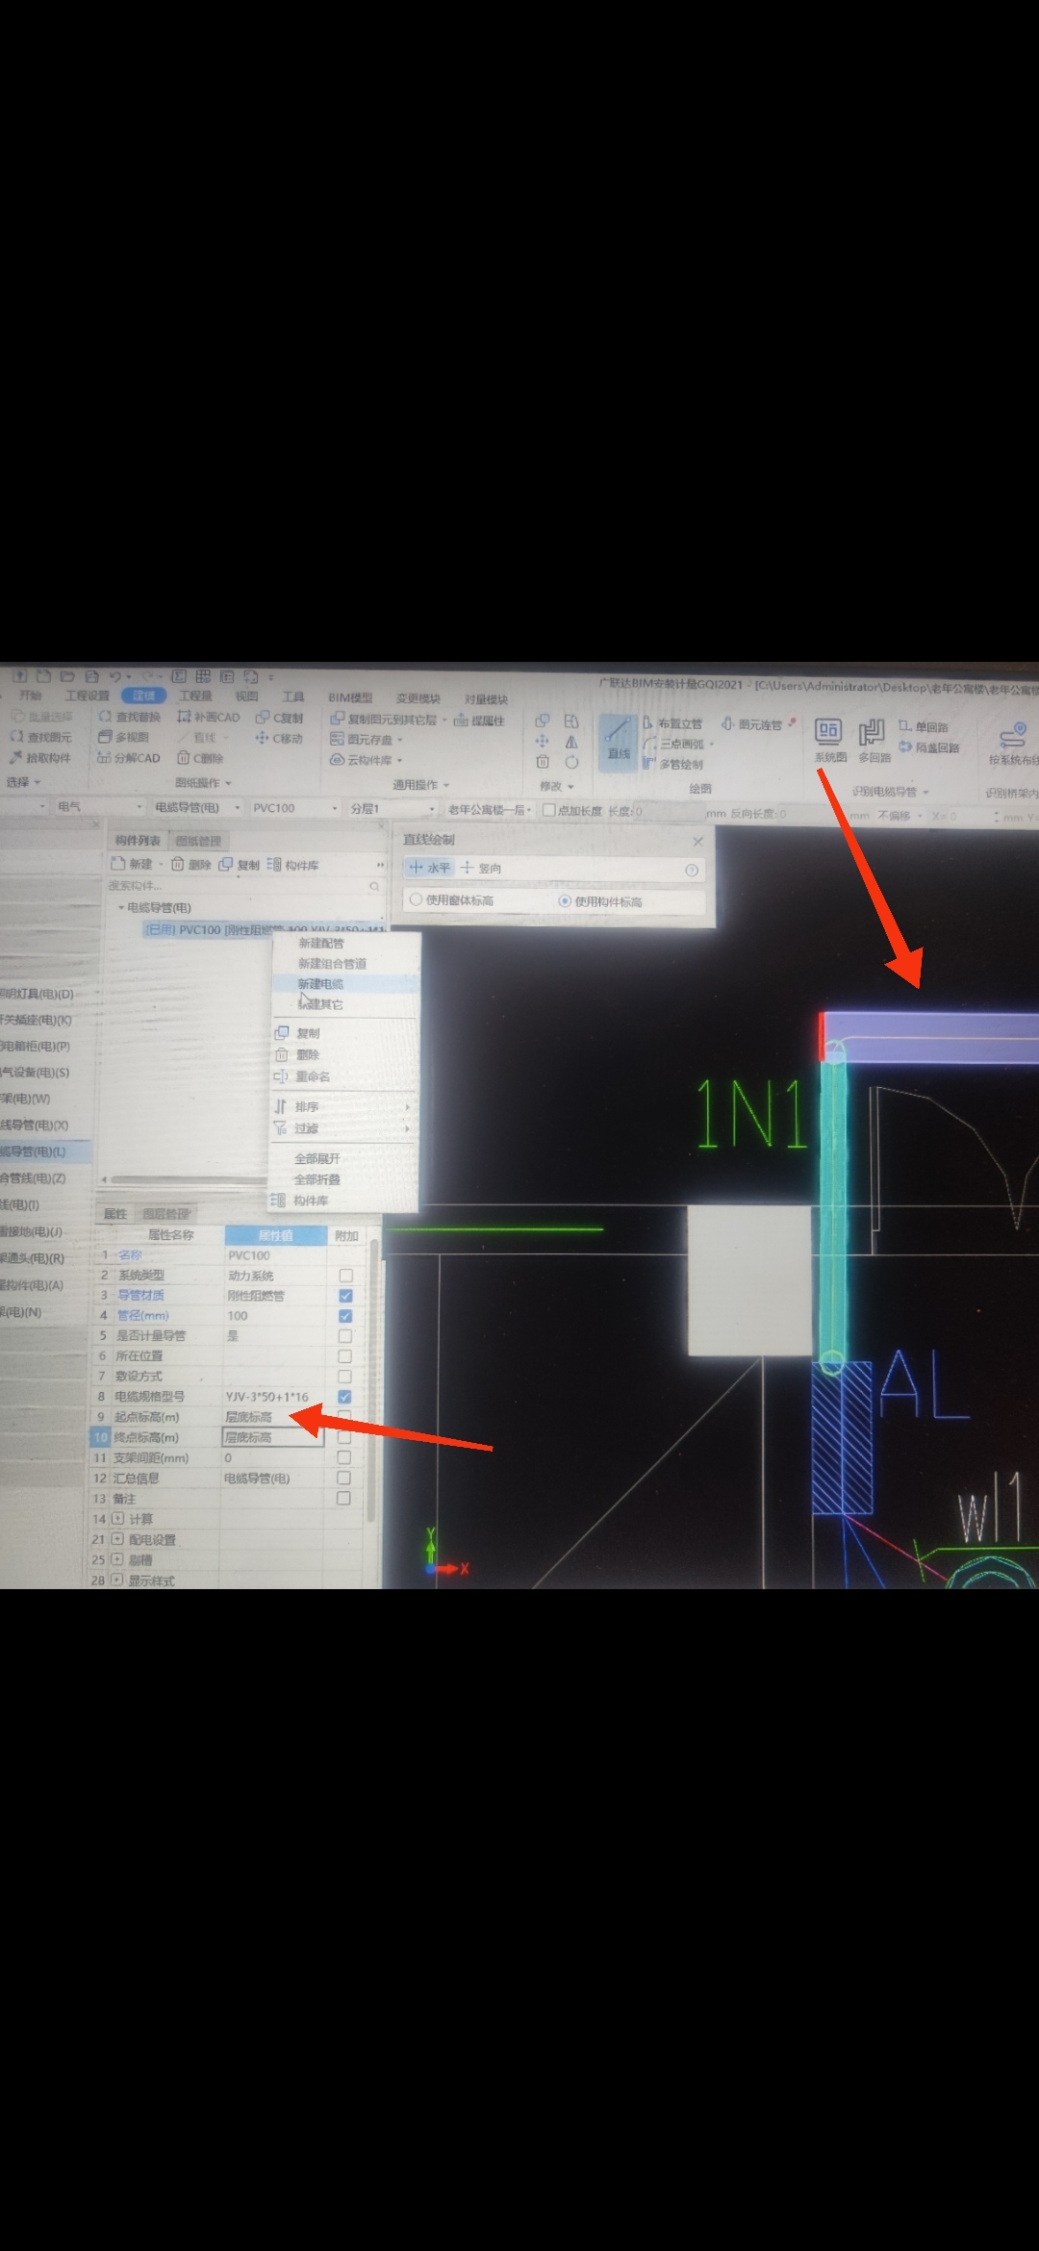1039x2251 pixels.
Task: Expand the 计算 property group
Action: (x=117, y=1518)
